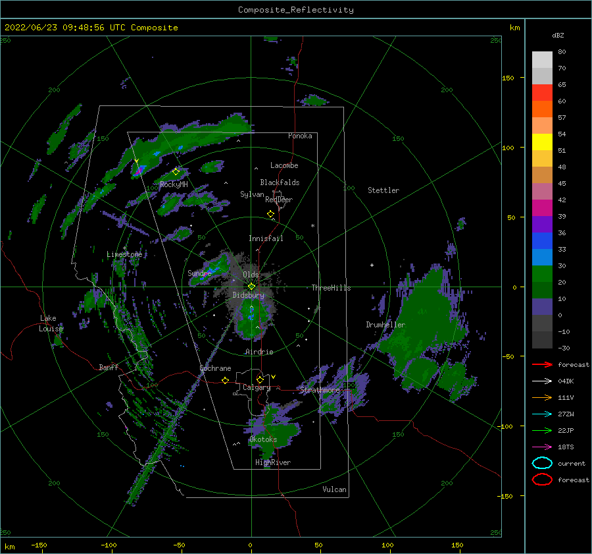Click the 04DK legend label
592x554 pixels.
(566, 381)
